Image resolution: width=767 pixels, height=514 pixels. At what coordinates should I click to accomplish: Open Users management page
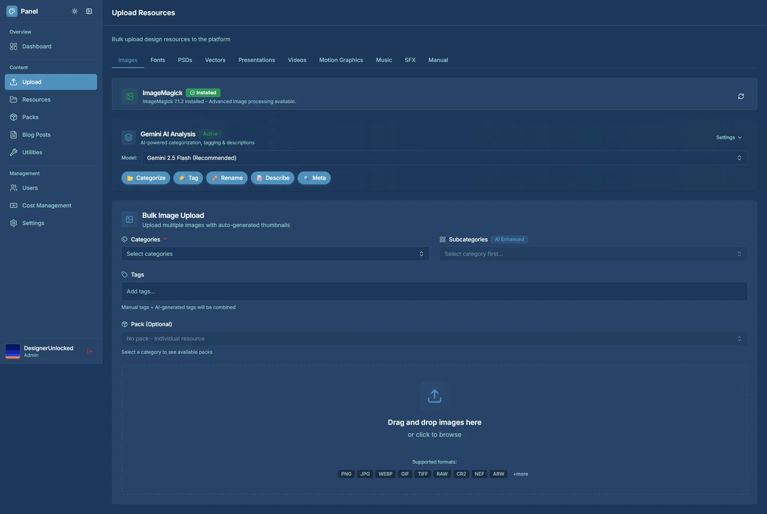pos(30,187)
